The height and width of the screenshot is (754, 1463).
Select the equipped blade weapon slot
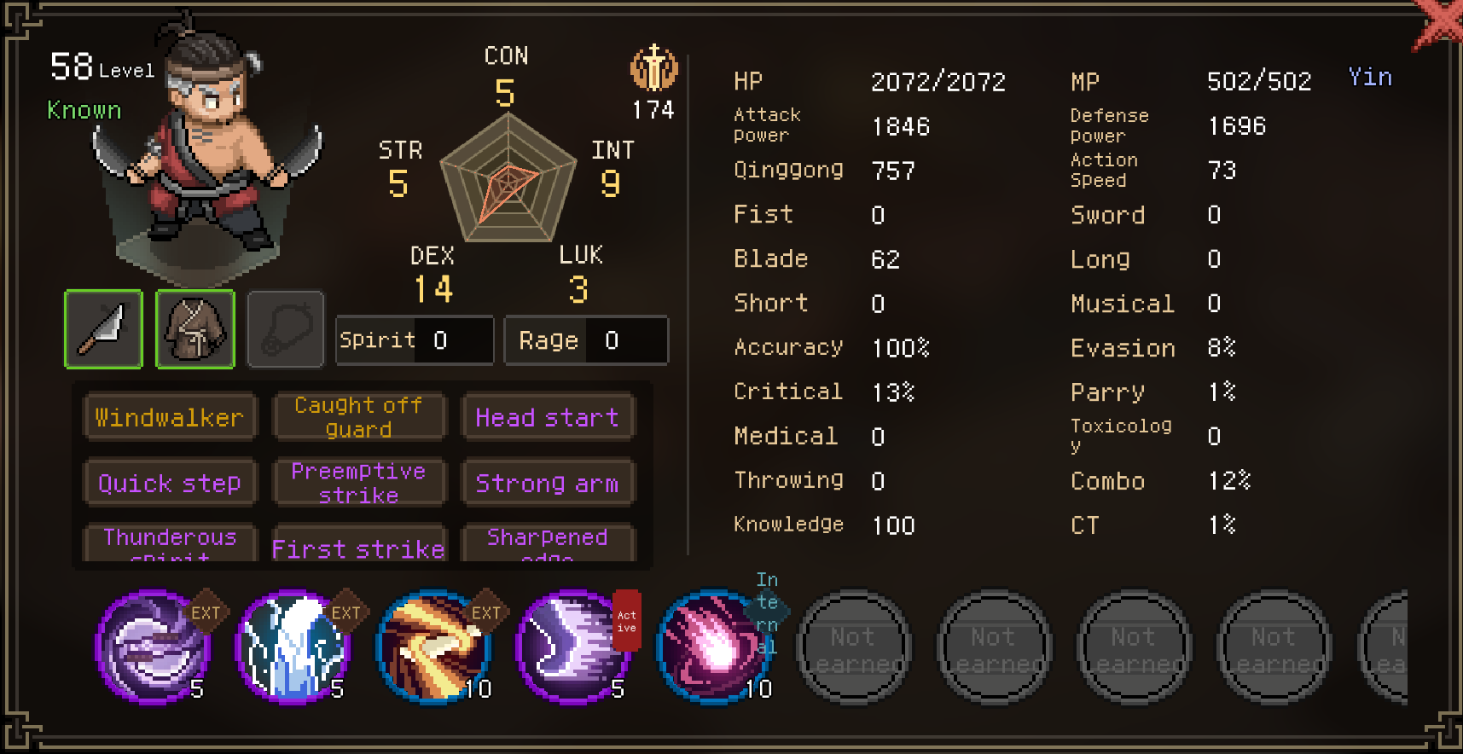point(103,329)
